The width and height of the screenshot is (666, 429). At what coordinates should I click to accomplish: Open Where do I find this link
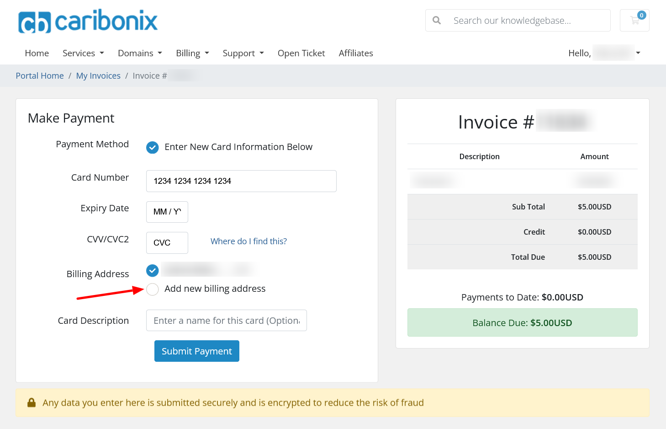click(x=248, y=241)
